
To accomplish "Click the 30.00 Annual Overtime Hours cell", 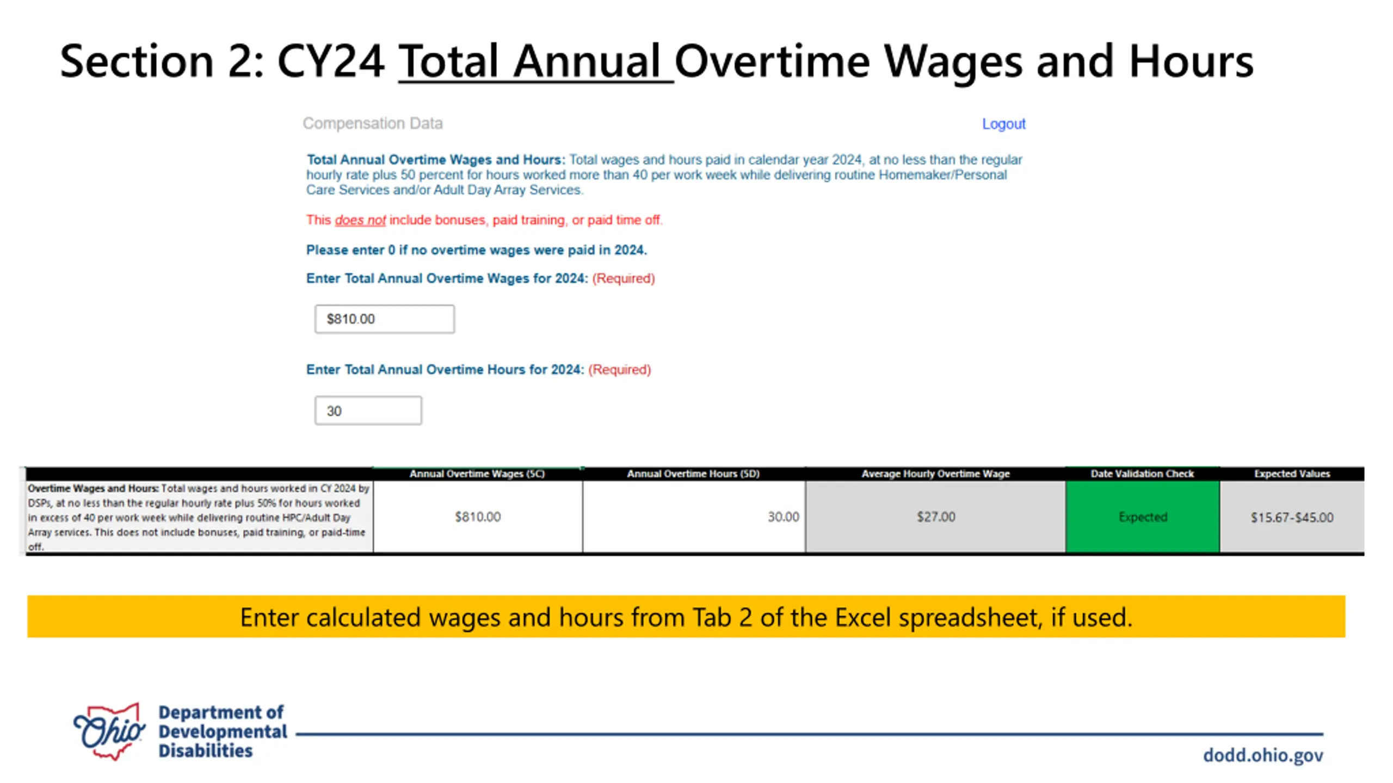I will (694, 517).
